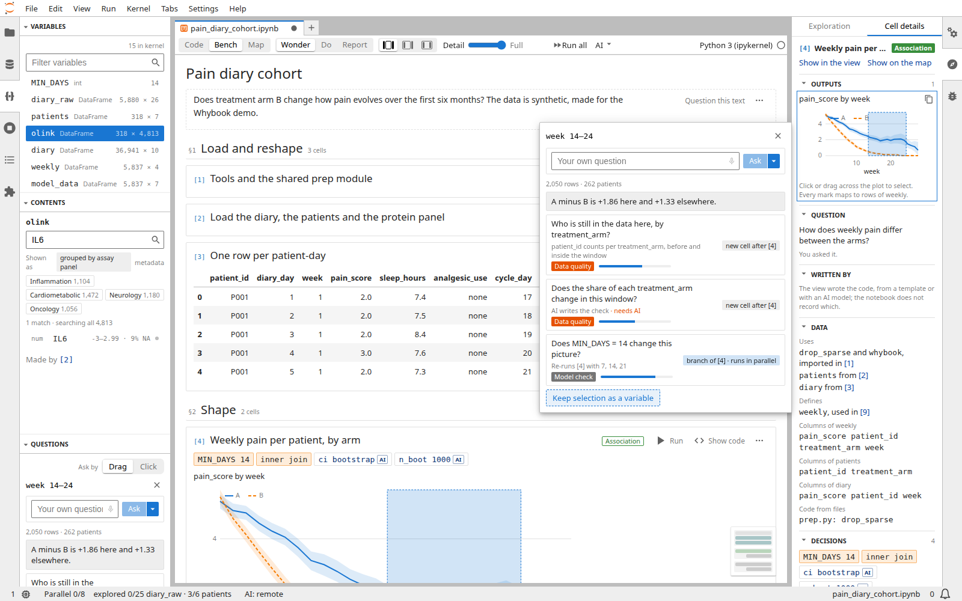Open the property inspector gears icon
This screenshot has height=601, width=962.
(x=952, y=32)
